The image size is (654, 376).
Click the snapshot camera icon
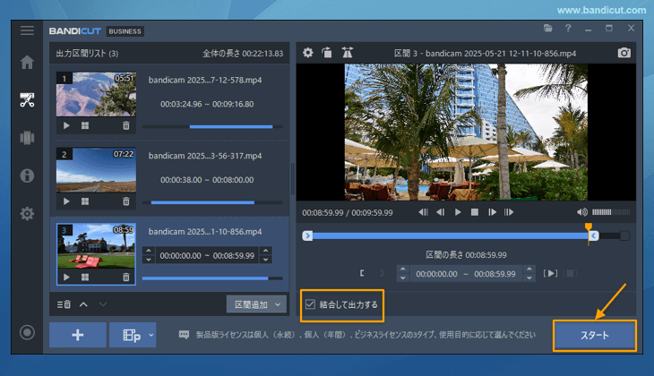pos(624,53)
